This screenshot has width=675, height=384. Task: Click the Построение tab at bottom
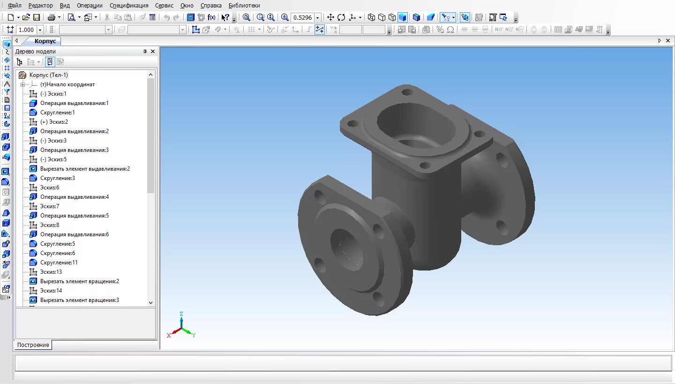pyautogui.click(x=33, y=345)
